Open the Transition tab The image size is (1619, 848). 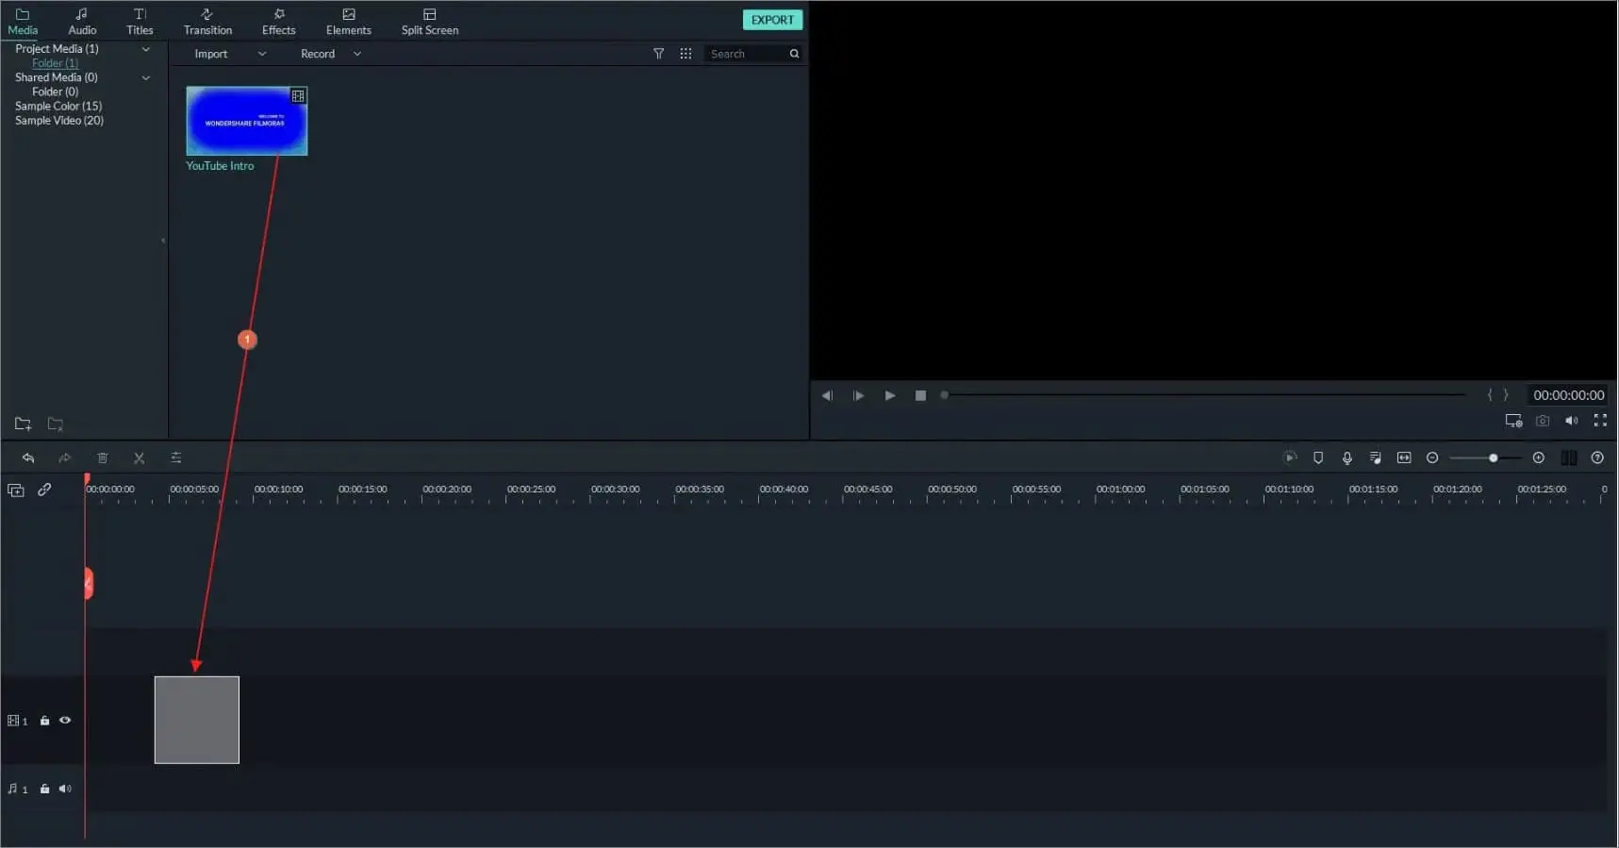point(207,22)
